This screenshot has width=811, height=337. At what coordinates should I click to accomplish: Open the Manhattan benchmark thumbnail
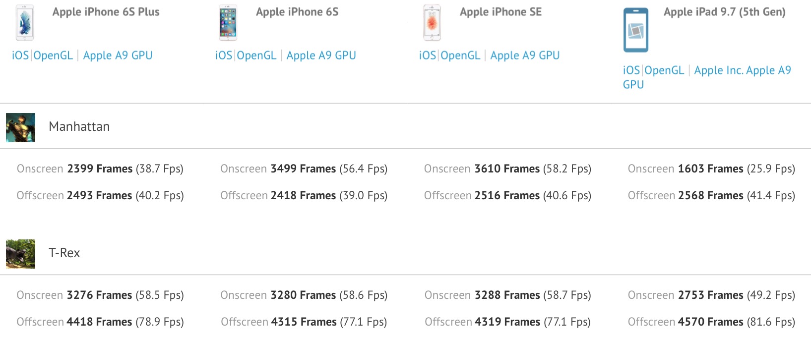coord(20,127)
